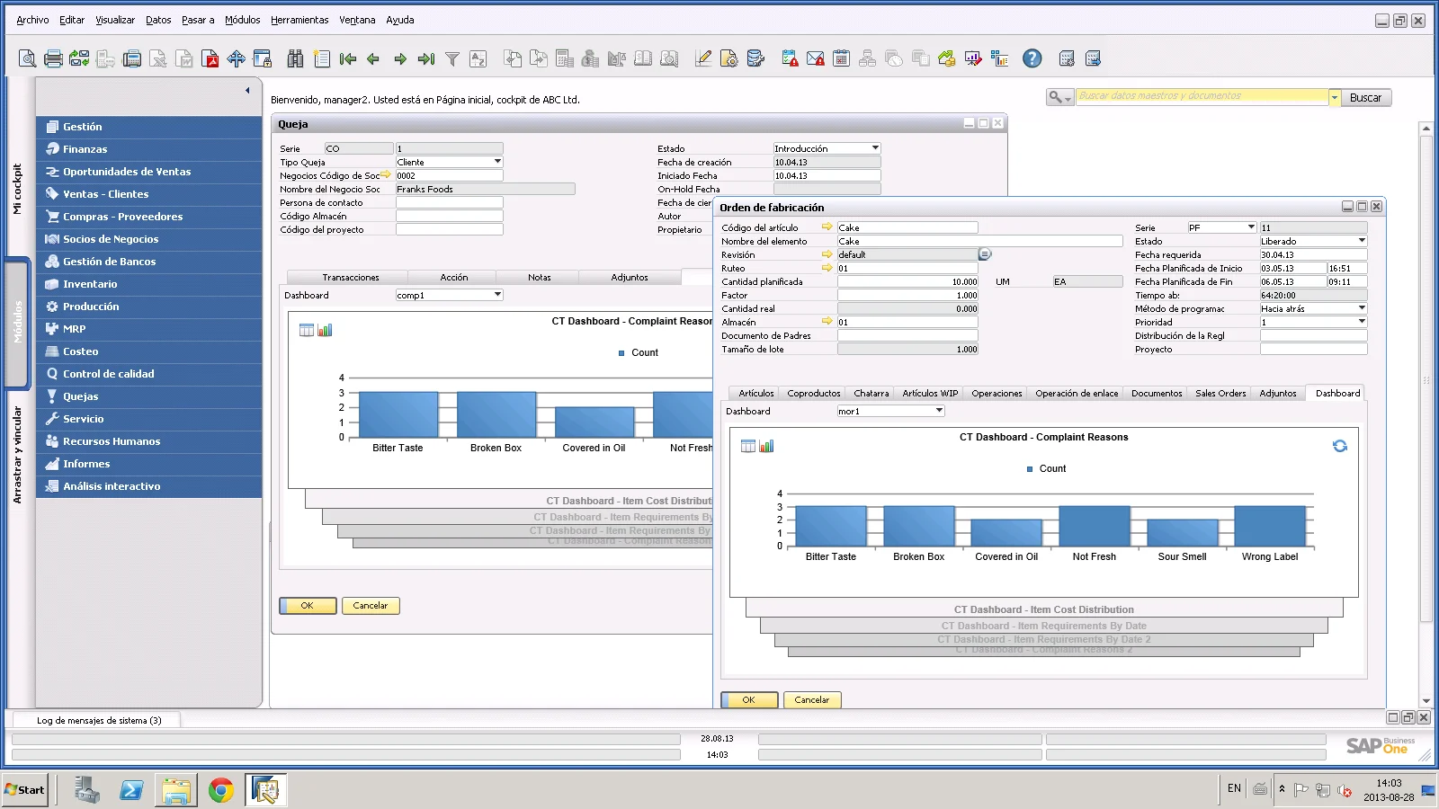Open messages/alerts envelope toolbar icon

tap(815, 58)
